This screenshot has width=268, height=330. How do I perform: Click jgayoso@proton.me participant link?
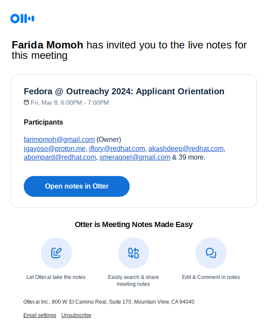pyautogui.click(x=54, y=149)
